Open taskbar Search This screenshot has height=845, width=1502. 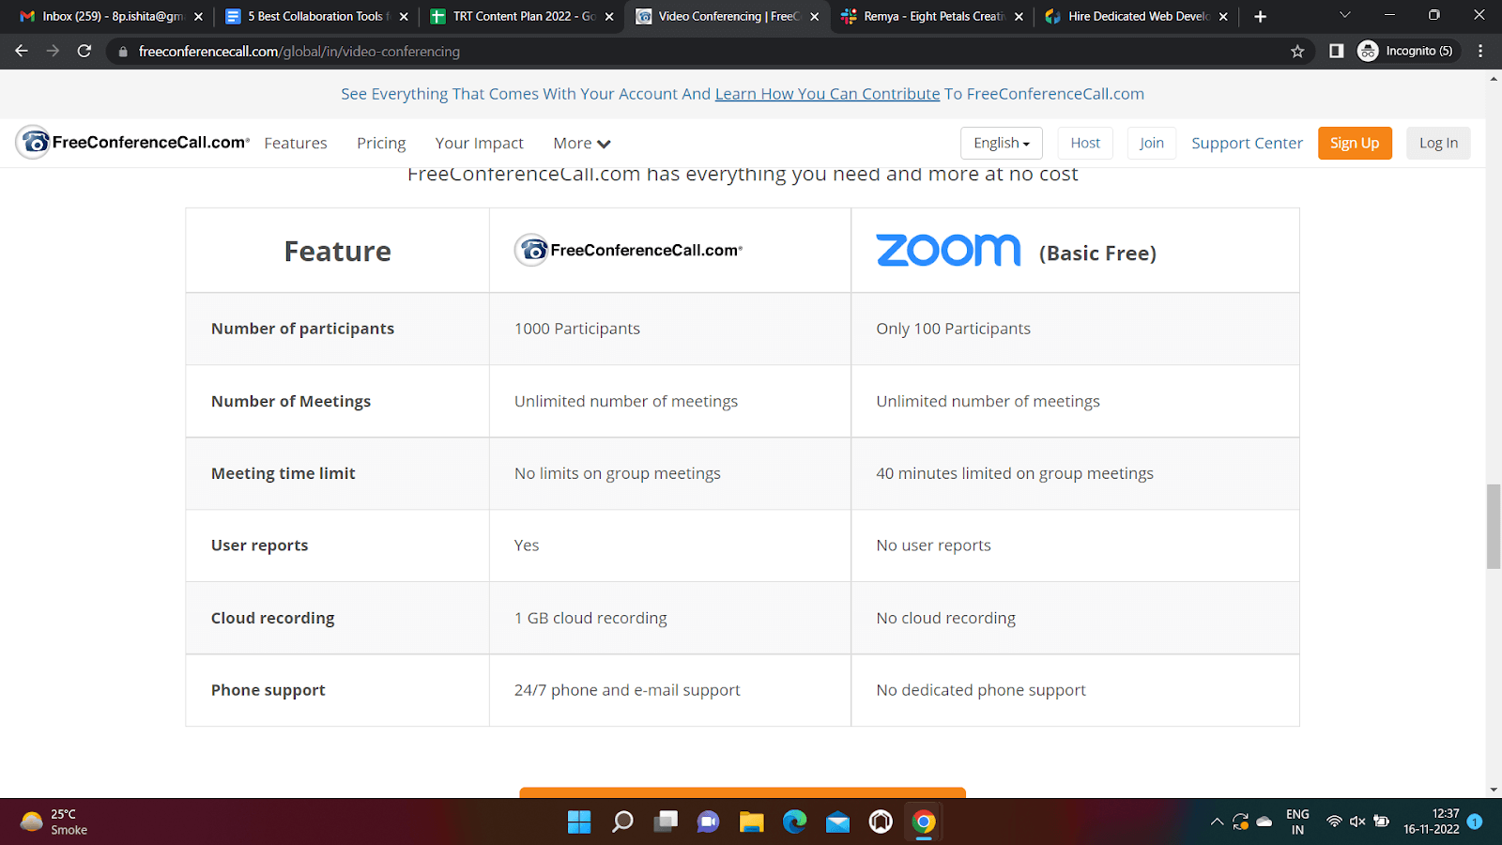pos(622,822)
